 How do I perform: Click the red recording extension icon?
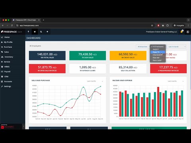158,25
